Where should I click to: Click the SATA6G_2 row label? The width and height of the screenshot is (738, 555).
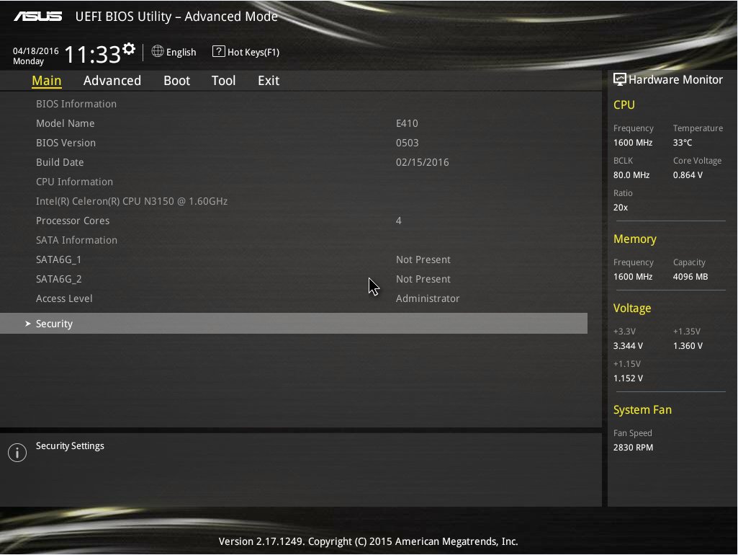[x=59, y=279]
